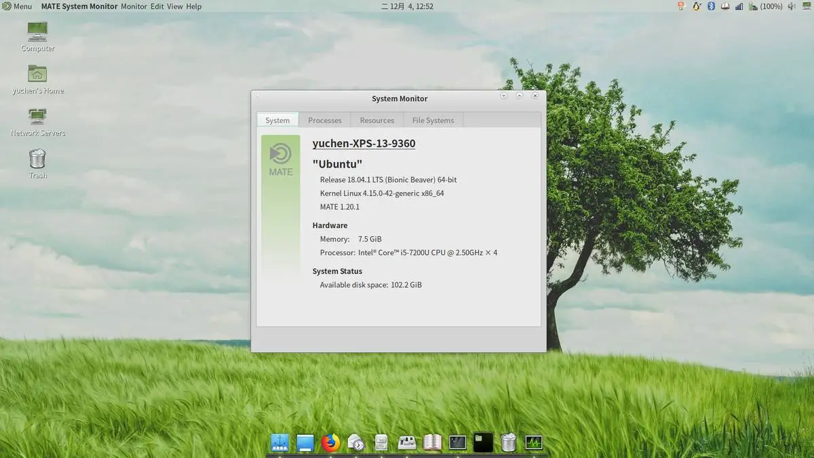This screenshot has width=814, height=458.
Task: Click the volume speaker icon in tray
Action: pyautogui.click(x=792, y=6)
